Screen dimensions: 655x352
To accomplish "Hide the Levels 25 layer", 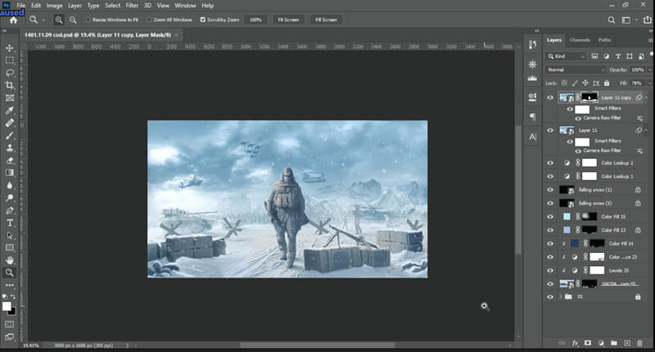I will click(550, 271).
